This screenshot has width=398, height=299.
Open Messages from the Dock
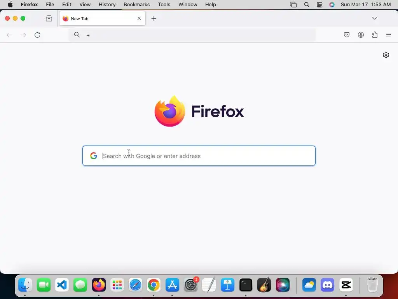[x=80, y=285]
